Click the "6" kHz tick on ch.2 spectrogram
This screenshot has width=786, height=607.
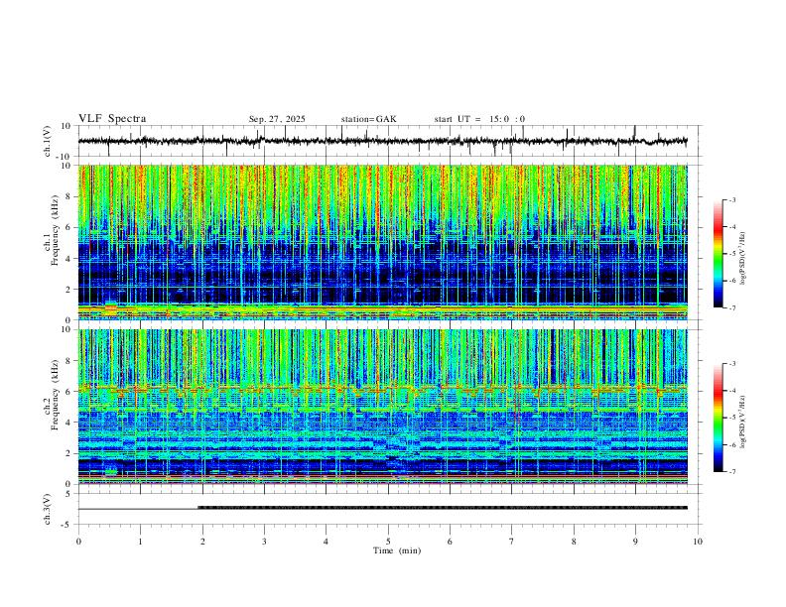69,392
